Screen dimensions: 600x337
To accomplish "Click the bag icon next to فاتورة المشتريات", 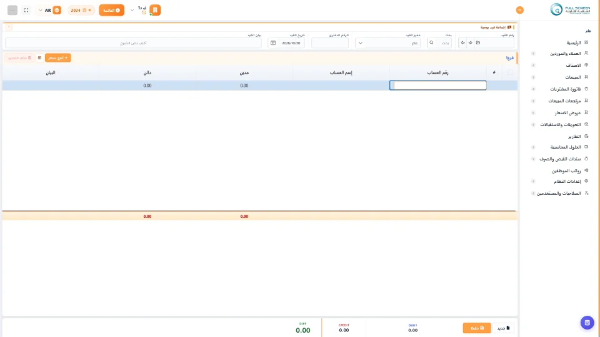I will click(586, 89).
